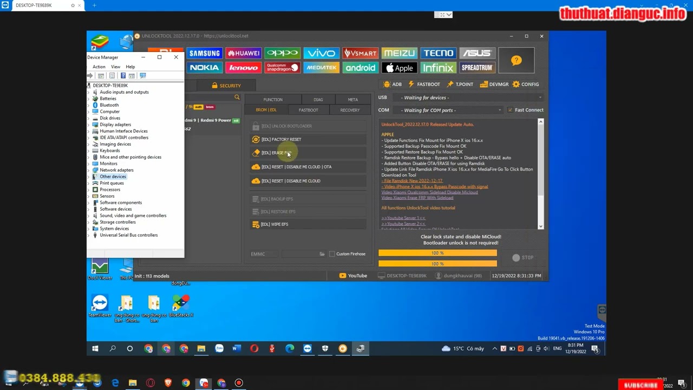
Task: Choose the OPPO brand tile
Action: 282,53
